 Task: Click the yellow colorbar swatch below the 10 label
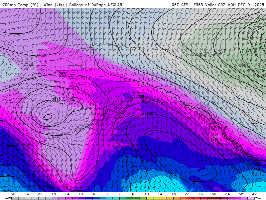pyautogui.click(x=150, y=198)
